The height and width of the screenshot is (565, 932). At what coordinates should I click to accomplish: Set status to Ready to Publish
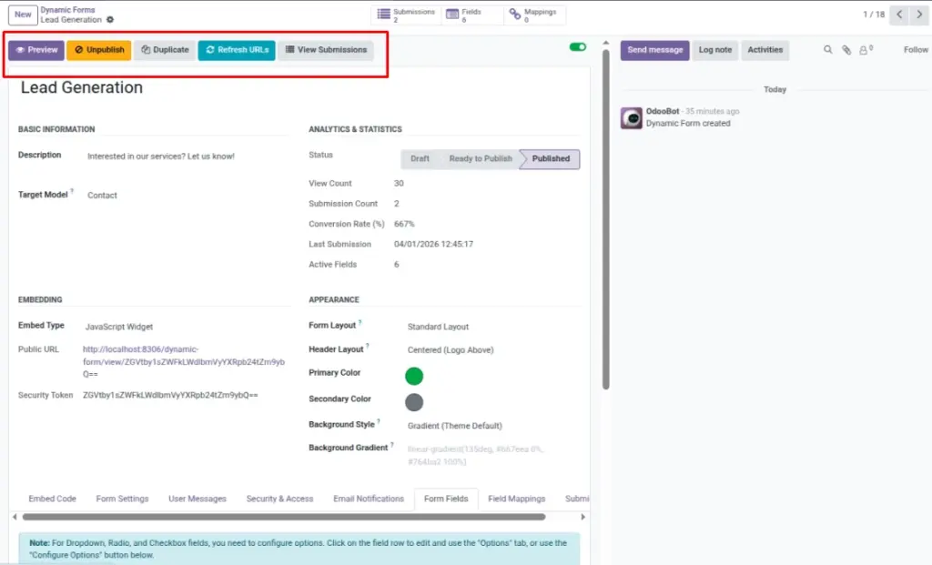pos(481,158)
